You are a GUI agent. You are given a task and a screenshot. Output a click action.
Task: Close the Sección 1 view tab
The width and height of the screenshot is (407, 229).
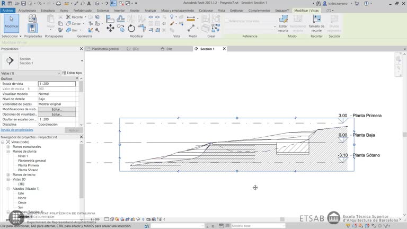[224, 49]
